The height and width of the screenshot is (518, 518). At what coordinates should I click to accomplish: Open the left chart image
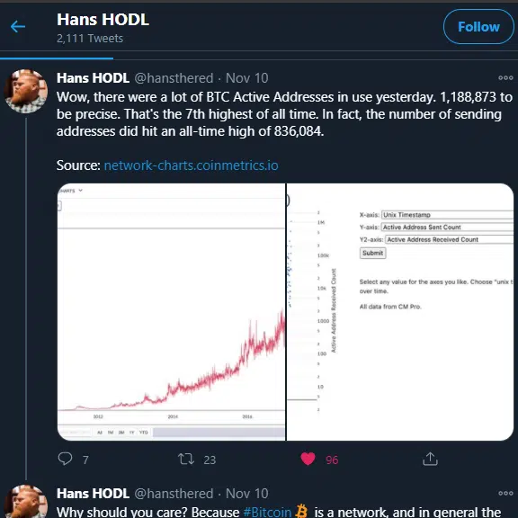[x=171, y=312]
